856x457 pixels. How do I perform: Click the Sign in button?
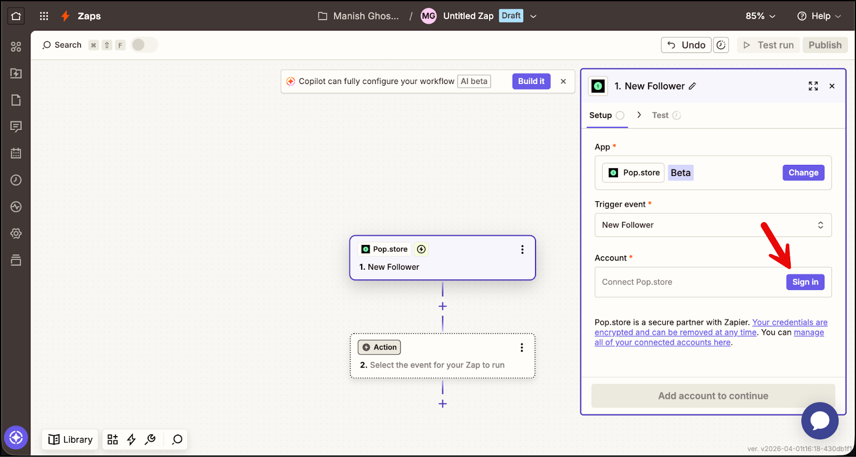[805, 282]
